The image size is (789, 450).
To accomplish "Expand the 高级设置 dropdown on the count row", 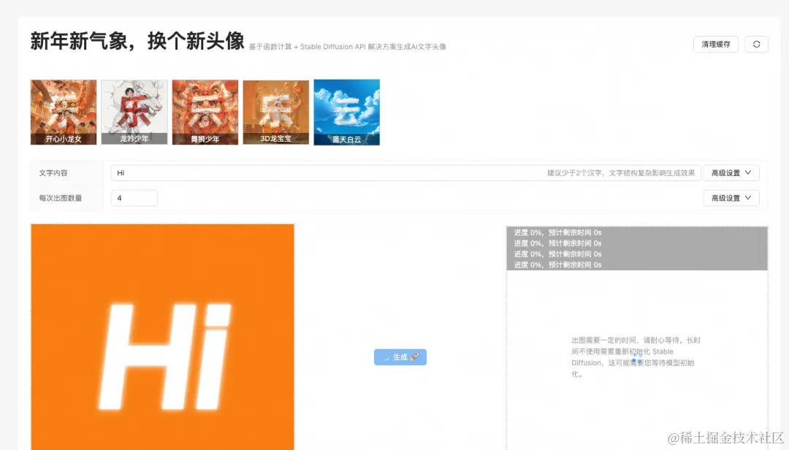I will click(x=731, y=197).
